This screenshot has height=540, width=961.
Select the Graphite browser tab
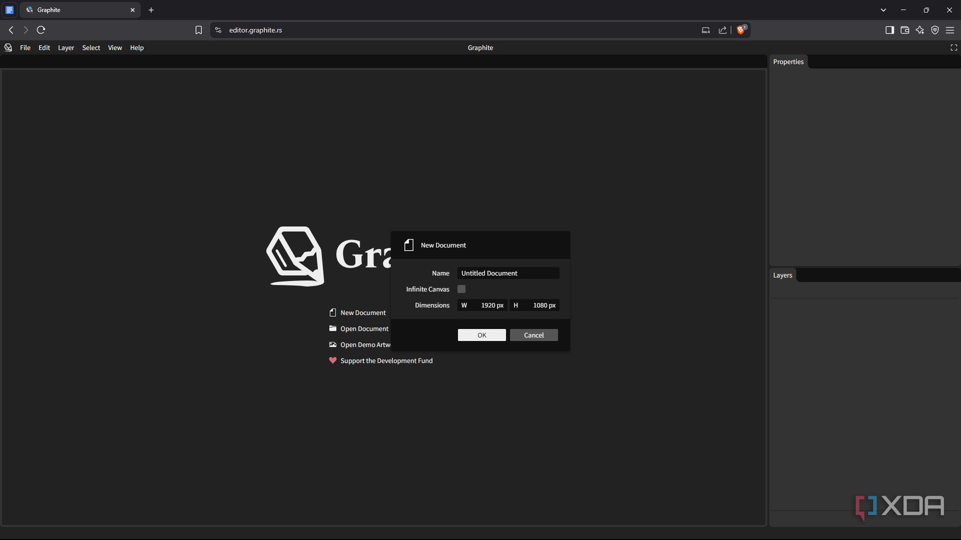tap(80, 10)
